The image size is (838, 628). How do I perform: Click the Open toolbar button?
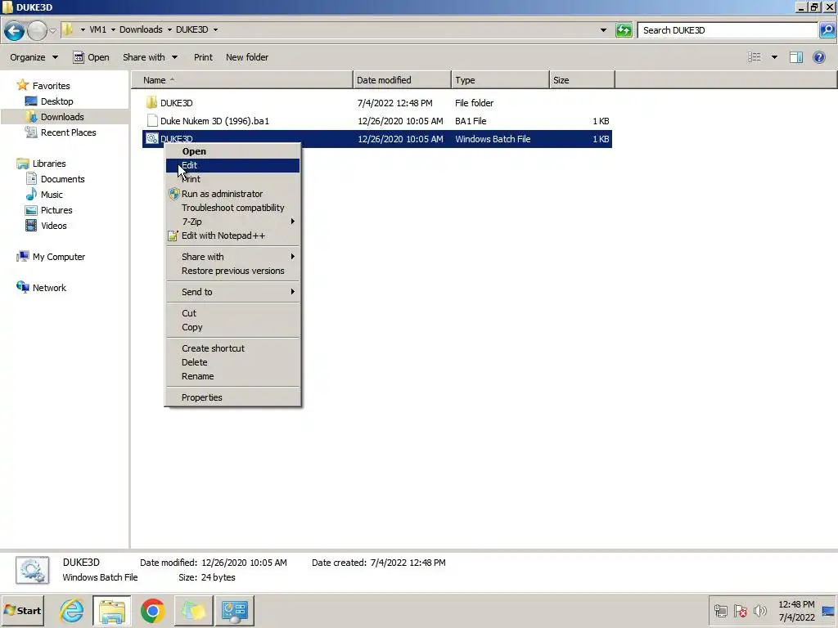pos(91,57)
